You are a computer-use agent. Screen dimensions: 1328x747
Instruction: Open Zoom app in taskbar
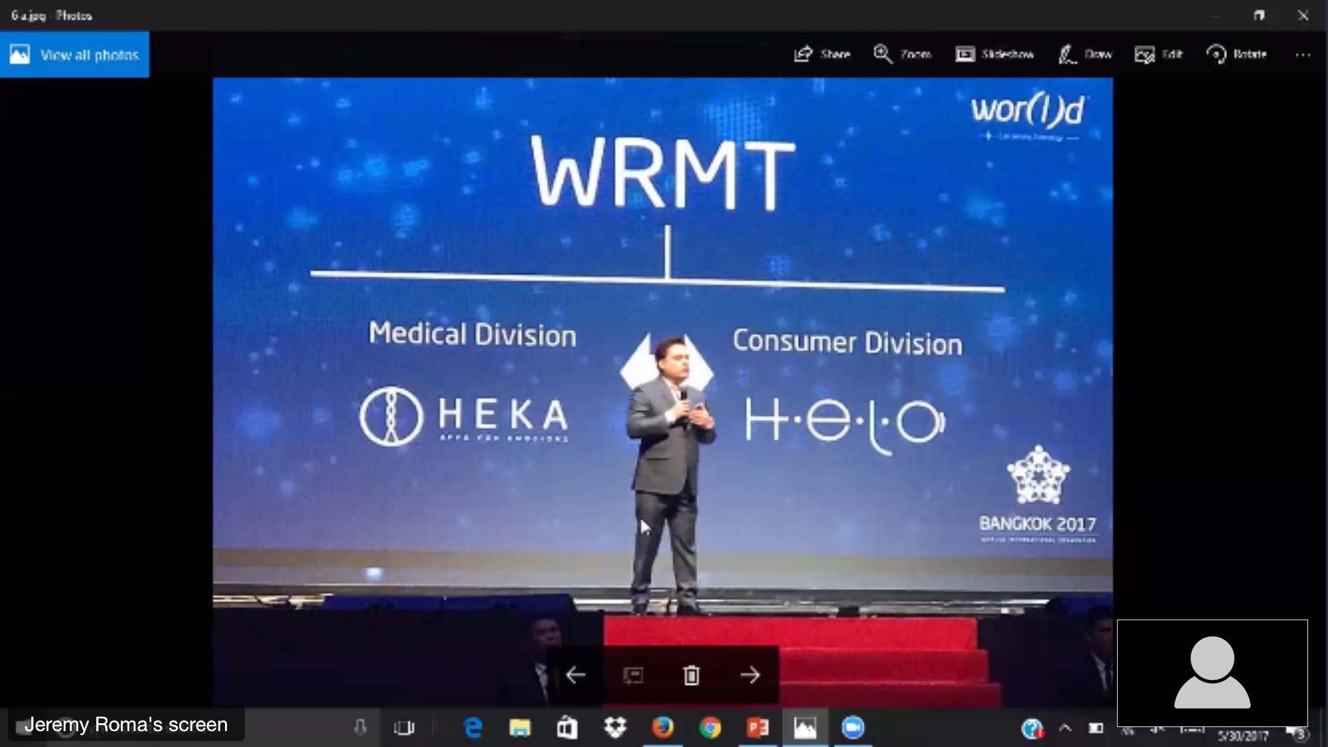pyautogui.click(x=853, y=728)
